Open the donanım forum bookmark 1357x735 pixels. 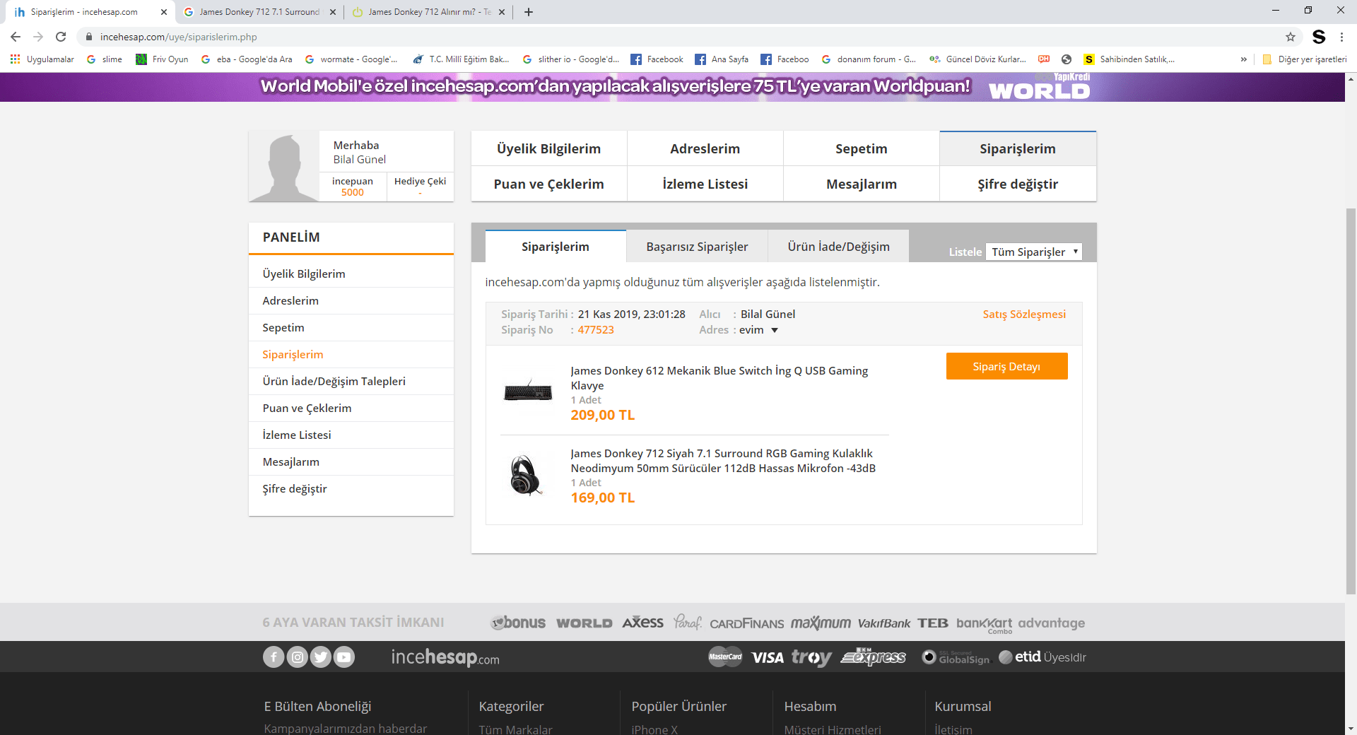pyautogui.click(x=869, y=59)
